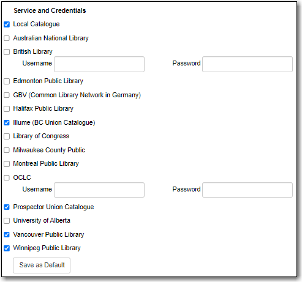Deselect Vancouver Public Library
The image size is (302, 282).
(x=7, y=234)
